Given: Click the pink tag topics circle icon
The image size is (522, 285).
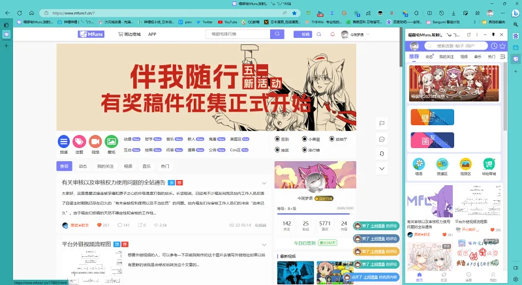Looking at the screenshot, I should click(79, 142).
